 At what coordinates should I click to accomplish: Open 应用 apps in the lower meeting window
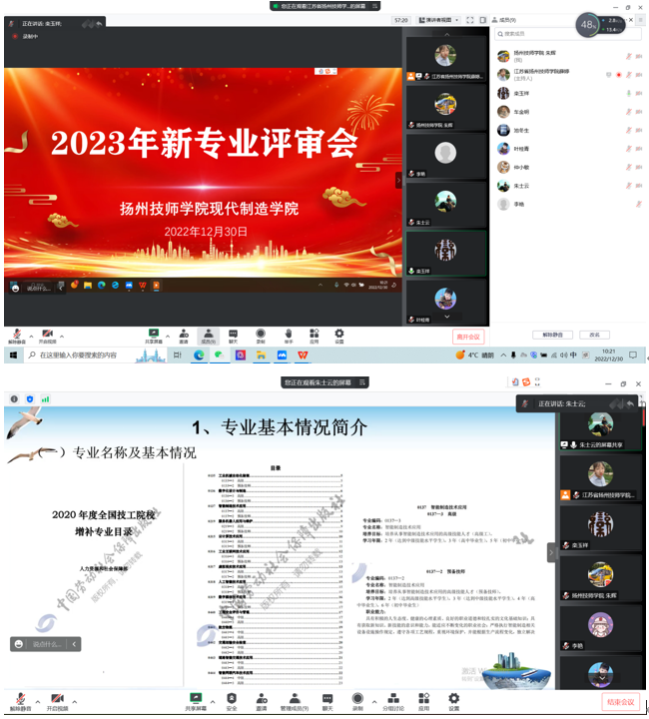click(x=424, y=702)
